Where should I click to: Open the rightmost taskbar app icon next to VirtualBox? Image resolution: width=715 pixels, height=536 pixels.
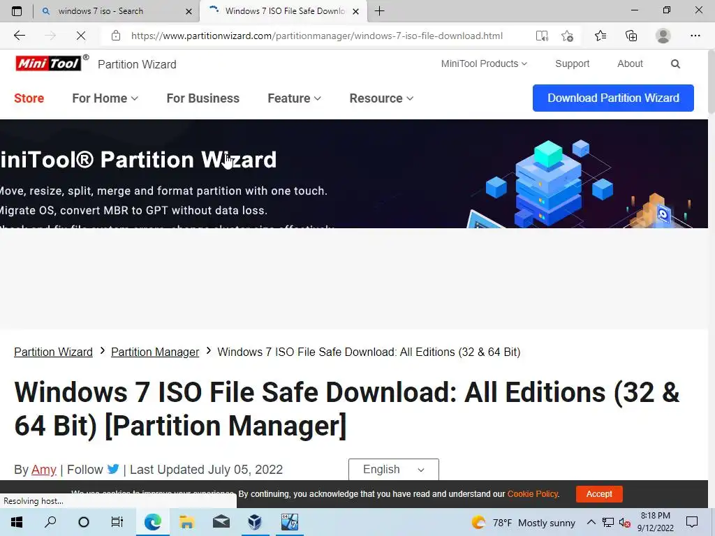tap(289, 522)
